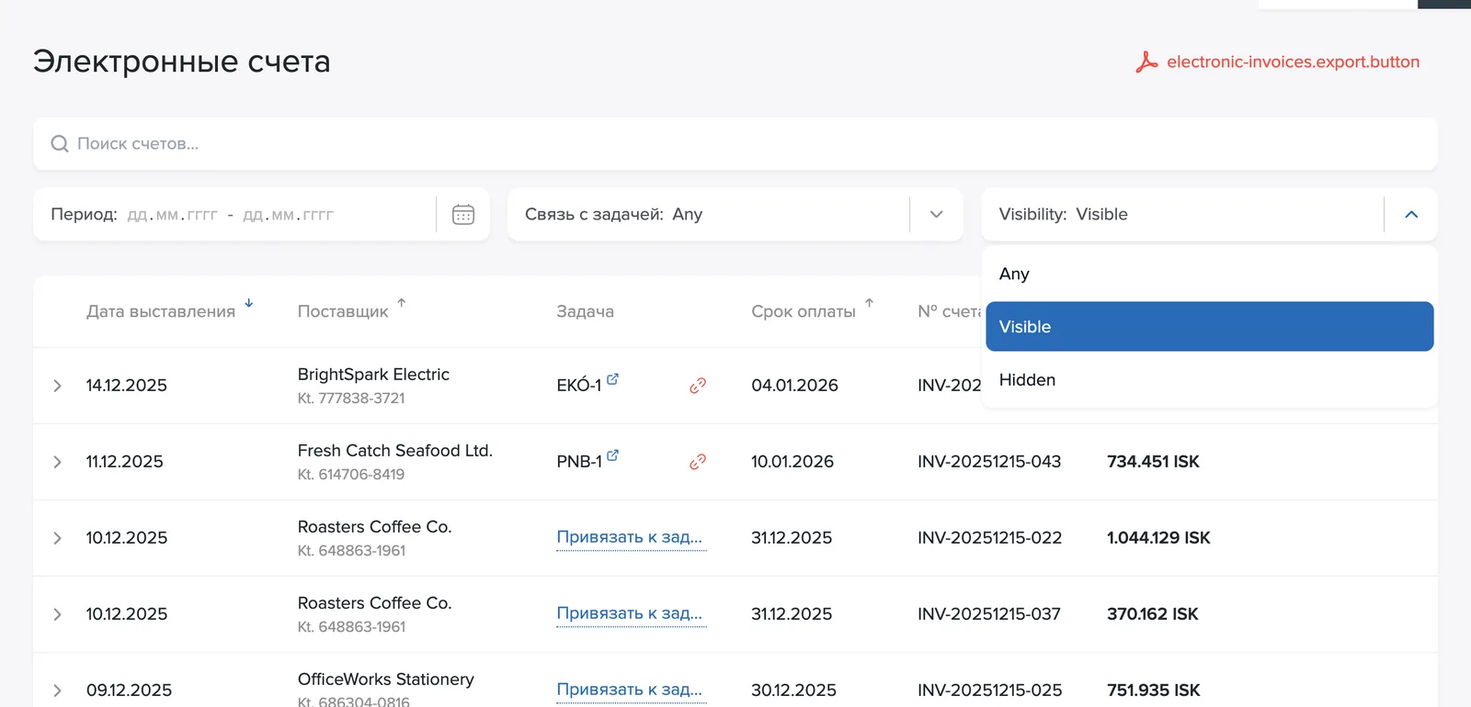Click supplier name BrightSpark Electric
This screenshot has width=1471, height=707.
click(373, 375)
